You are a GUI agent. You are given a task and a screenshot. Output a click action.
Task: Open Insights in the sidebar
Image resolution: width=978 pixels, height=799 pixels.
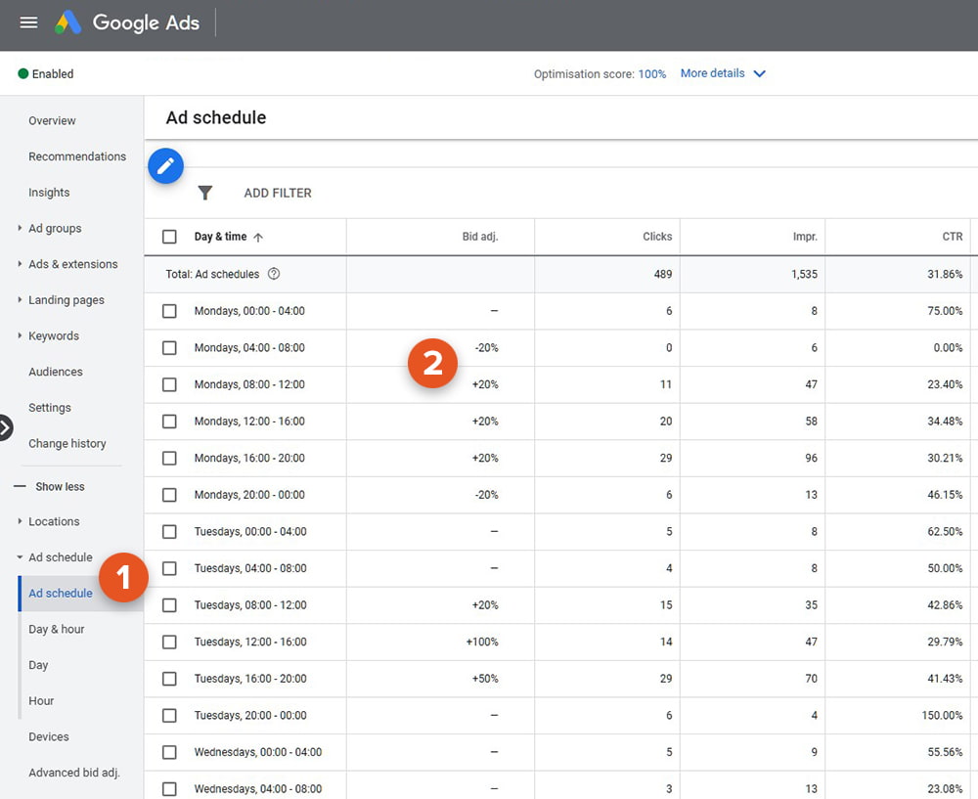[x=49, y=193]
